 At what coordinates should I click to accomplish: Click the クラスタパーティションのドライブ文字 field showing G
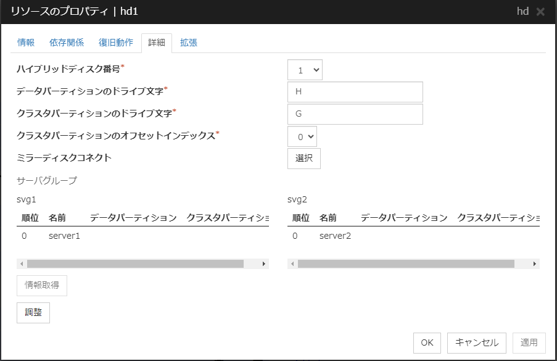355,114
